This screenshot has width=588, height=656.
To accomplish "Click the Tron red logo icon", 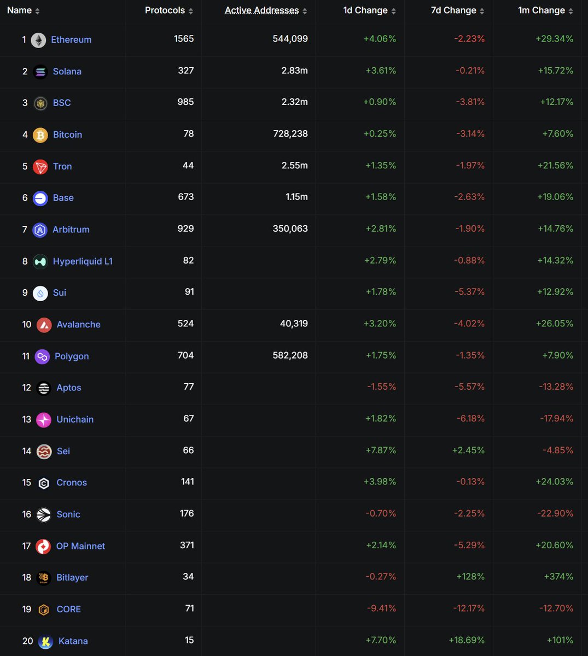I will pyautogui.click(x=40, y=167).
